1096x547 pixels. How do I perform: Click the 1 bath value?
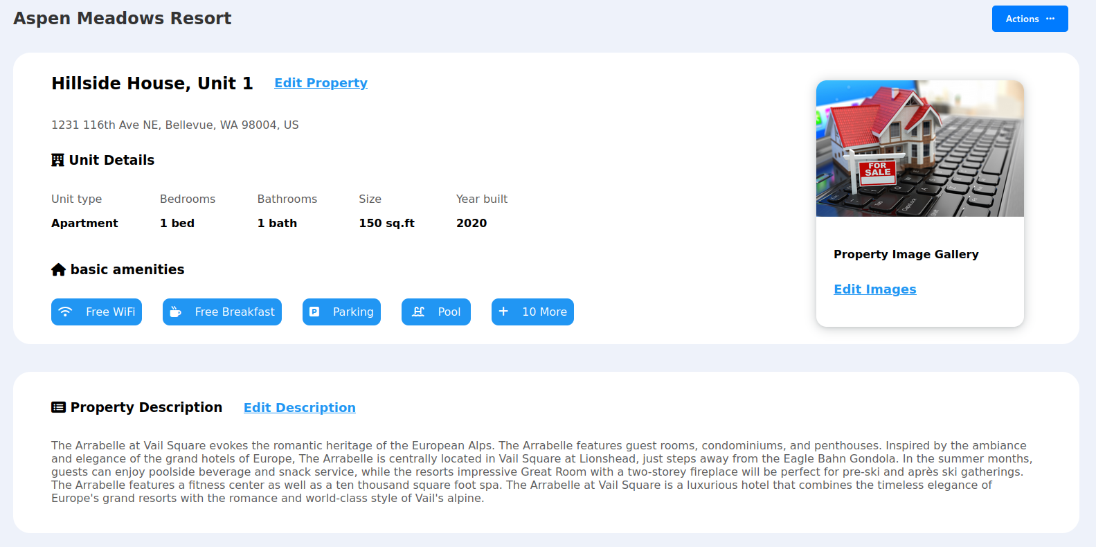[277, 223]
